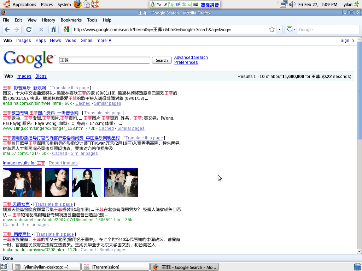Open the Places menu
The width and height of the screenshot is (362, 271).
point(47,4)
